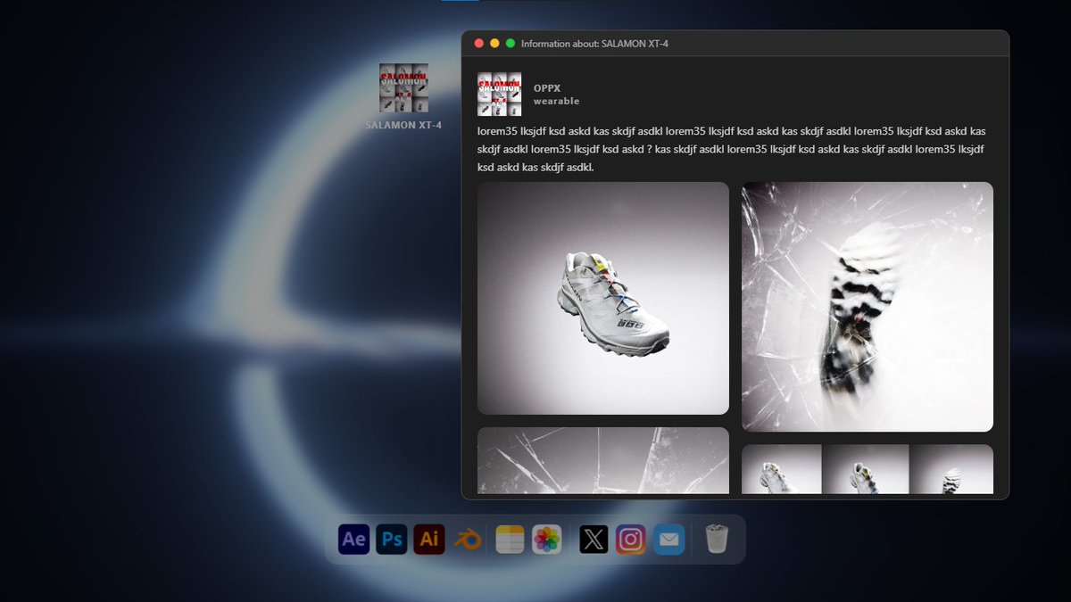The width and height of the screenshot is (1071, 602).
Task: Open the shattered glass shoe sole image
Action: click(x=868, y=307)
